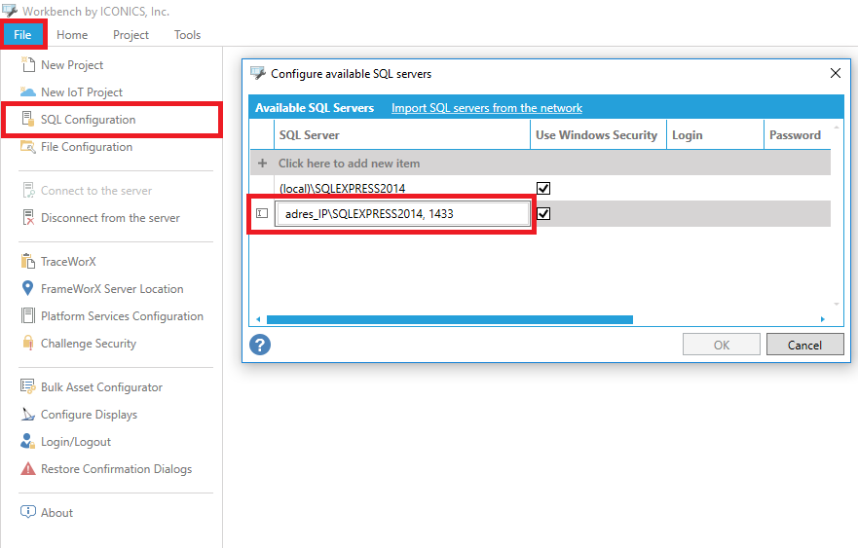This screenshot has width=858, height=548.
Task: Close the Configure available SQL servers dialog
Action: tap(835, 73)
